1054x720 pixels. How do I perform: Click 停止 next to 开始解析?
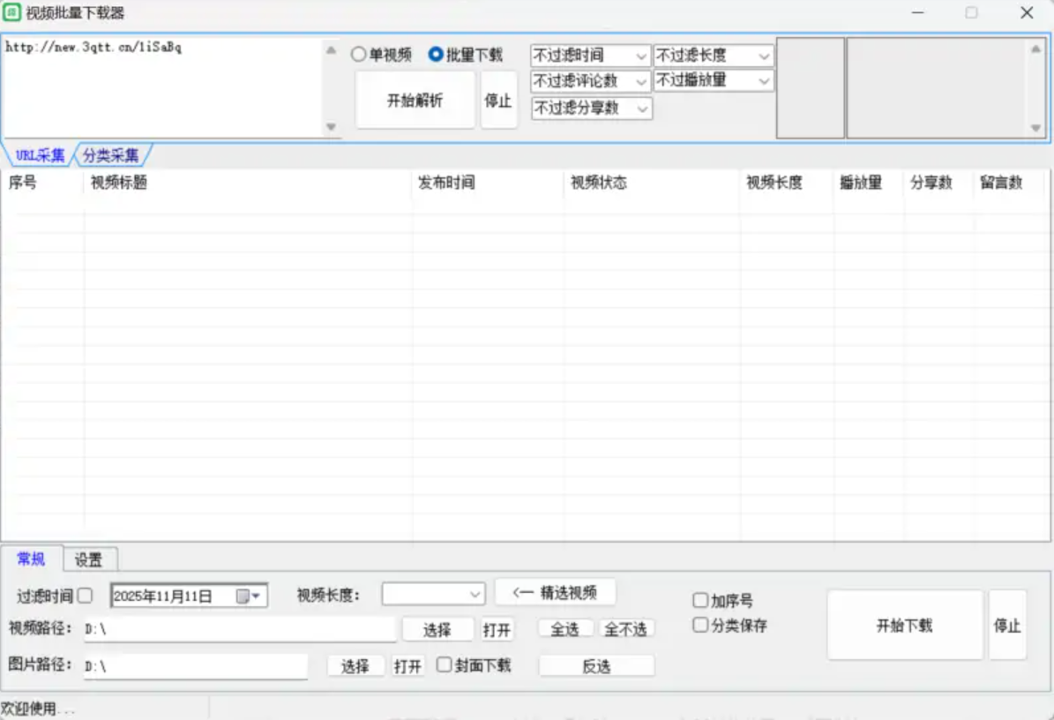coord(498,101)
